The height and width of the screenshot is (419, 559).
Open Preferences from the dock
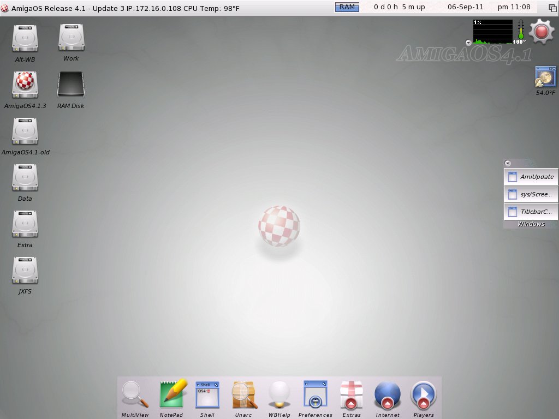click(315, 394)
